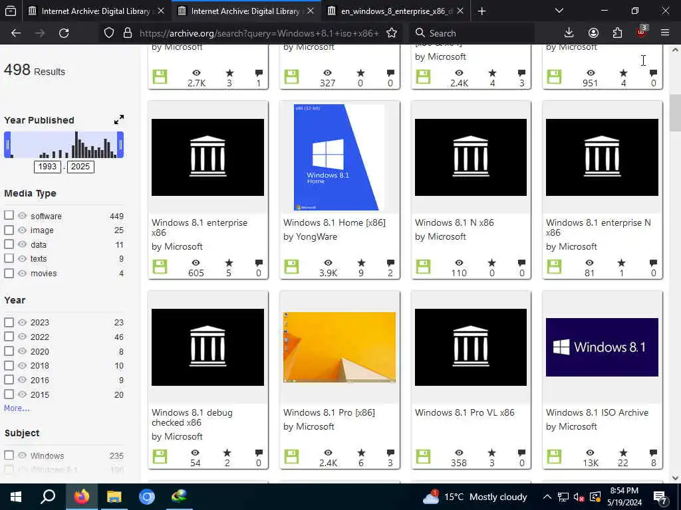Open the notification center icon
The height and width of the screenshot is (510, 681).
pyautogui.click(x=660, y=497)
